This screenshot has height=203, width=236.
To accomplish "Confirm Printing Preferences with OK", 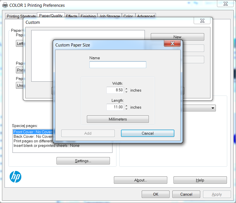I will tap(155, 194).
